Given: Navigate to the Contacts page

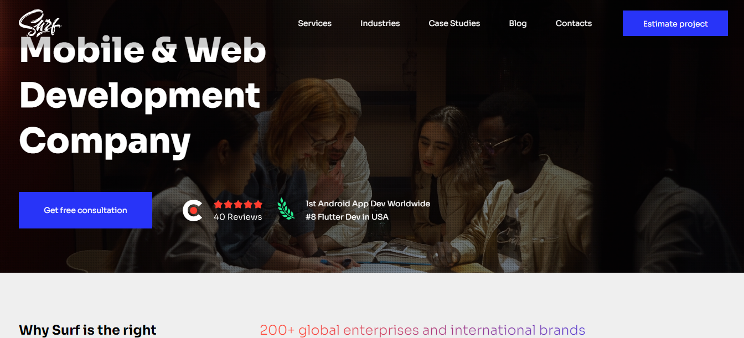Looking at the screenshot, I should coord(573,23).
